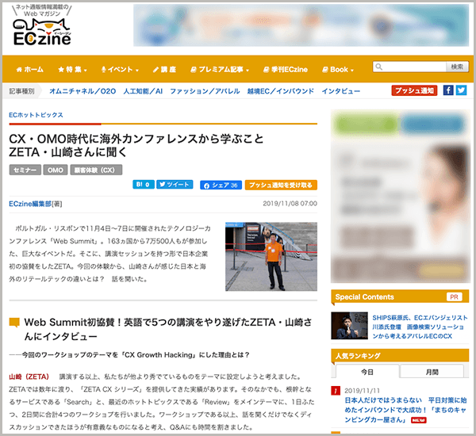
Task: Click the article date 2019/11/08 07:00
Action: [290, 204]
